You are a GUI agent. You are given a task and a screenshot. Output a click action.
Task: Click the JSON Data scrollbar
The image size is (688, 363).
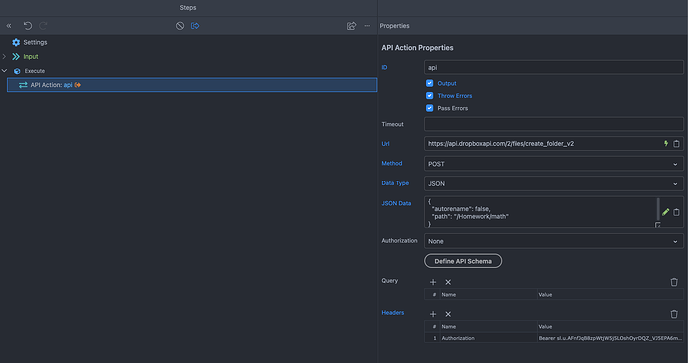[x=658, y=209]
